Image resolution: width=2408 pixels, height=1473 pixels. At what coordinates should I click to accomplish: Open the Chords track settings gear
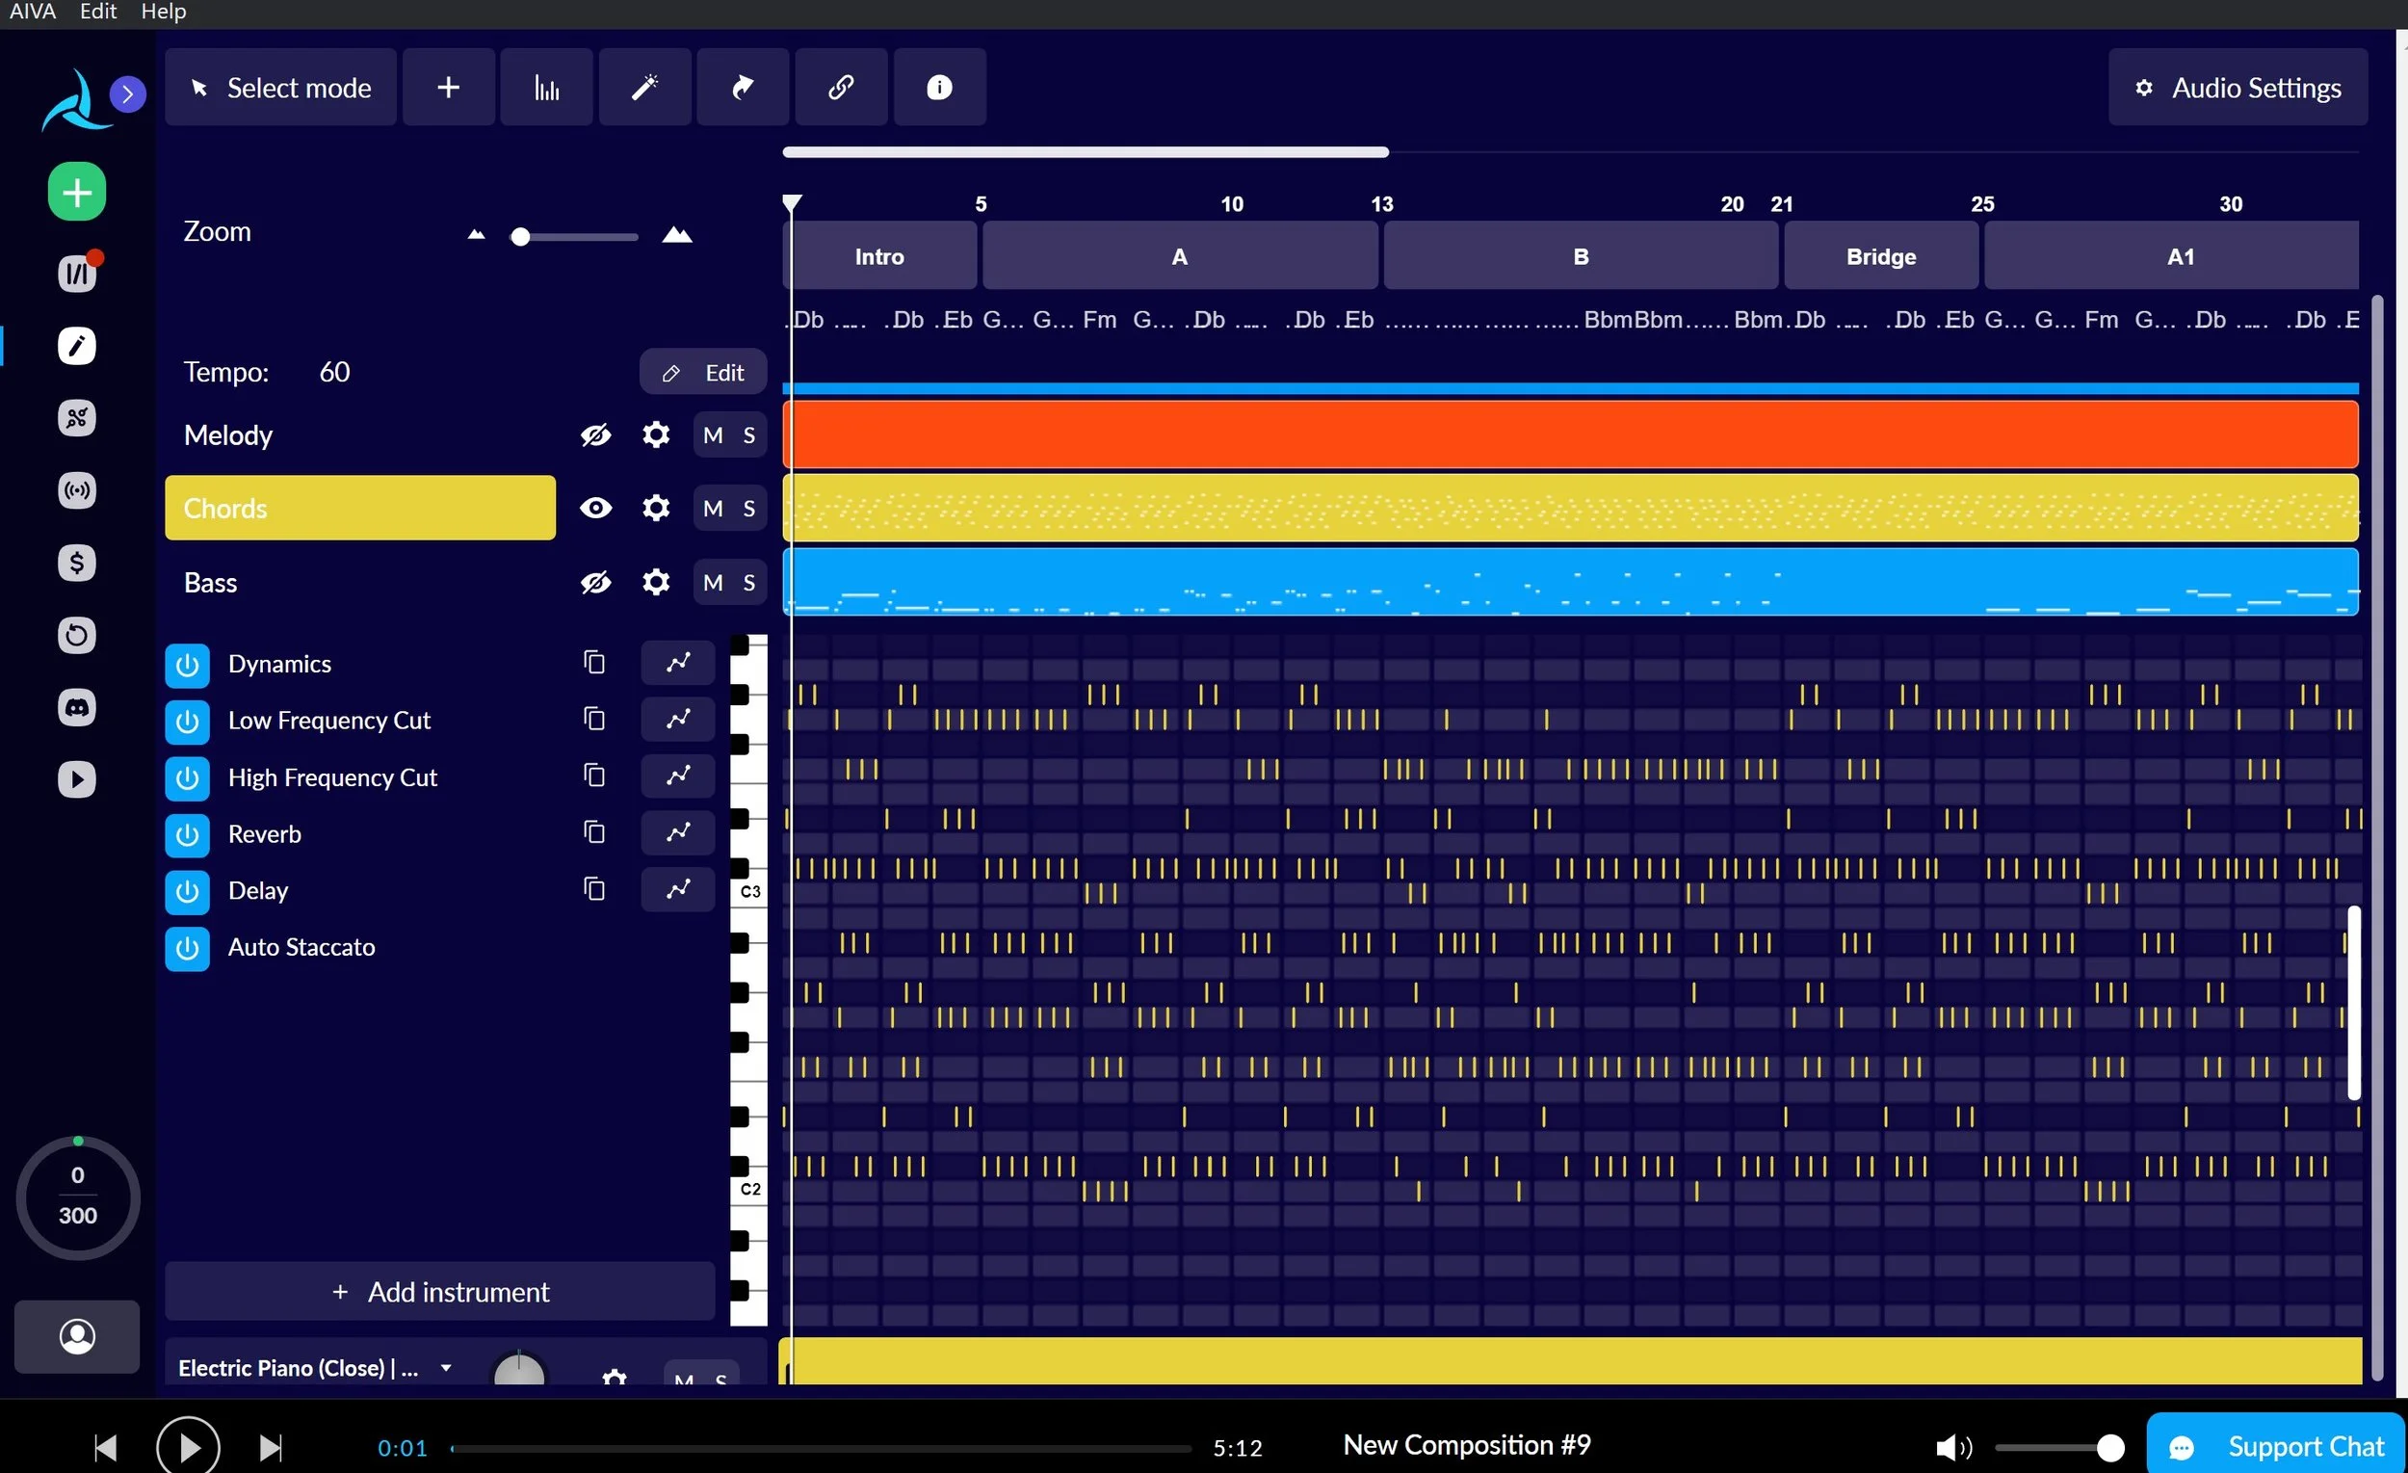[x=656, y=509]
